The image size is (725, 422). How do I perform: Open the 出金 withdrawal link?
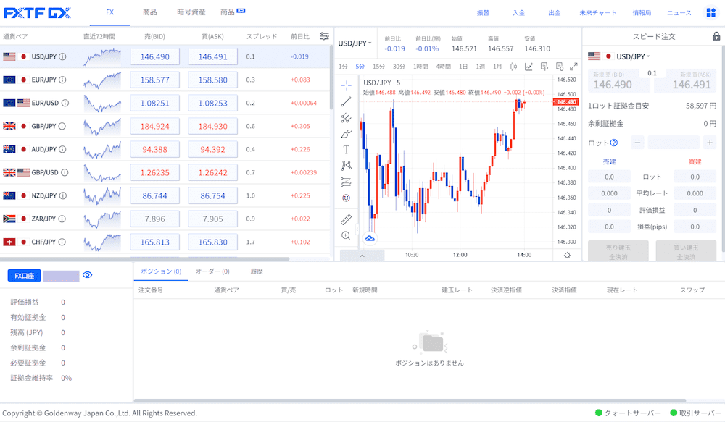pyautogui.click(x=555, y=13)
